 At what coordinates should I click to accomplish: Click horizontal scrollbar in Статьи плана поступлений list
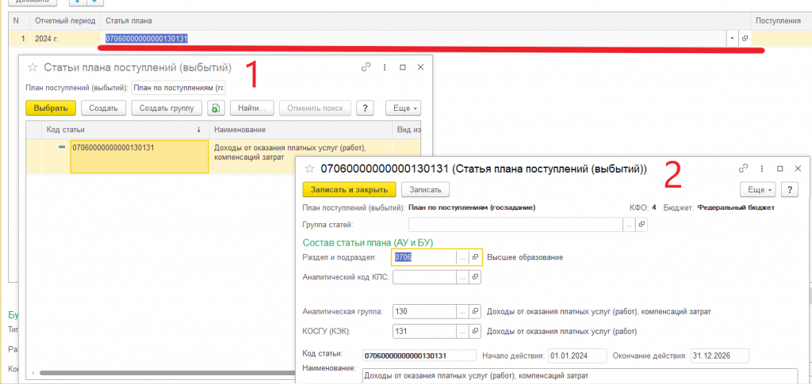click(166, 373)
